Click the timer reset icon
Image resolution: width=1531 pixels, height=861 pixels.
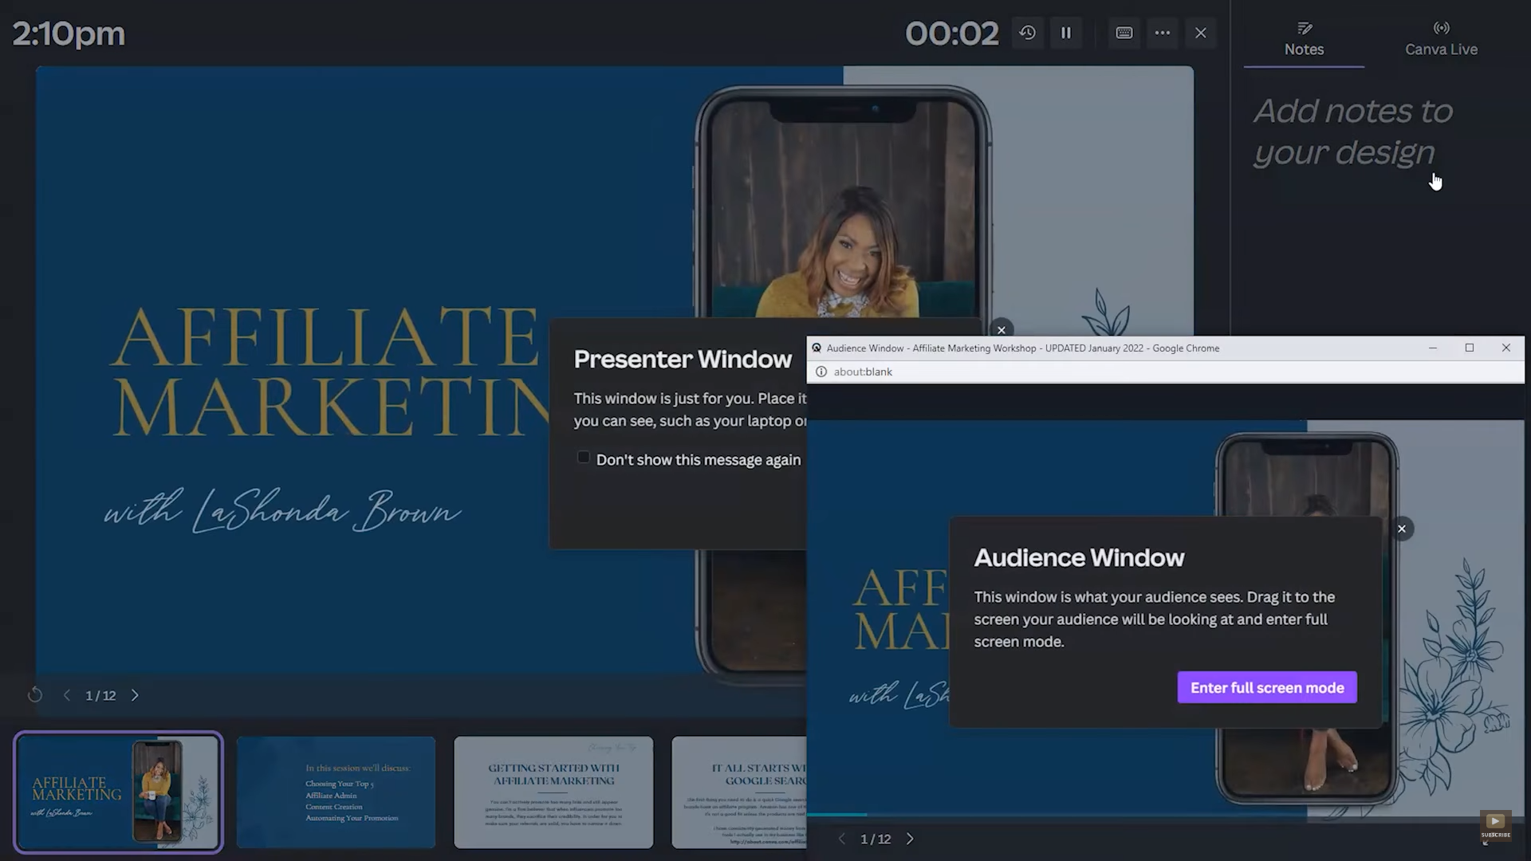click(1027, 33)
